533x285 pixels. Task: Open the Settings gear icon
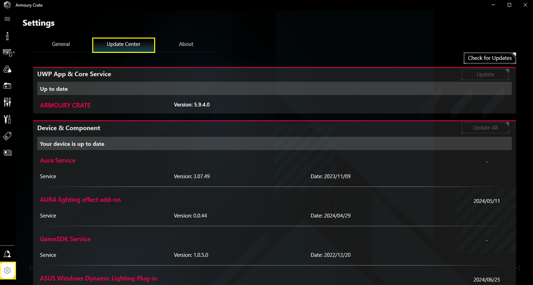[7, 271]
